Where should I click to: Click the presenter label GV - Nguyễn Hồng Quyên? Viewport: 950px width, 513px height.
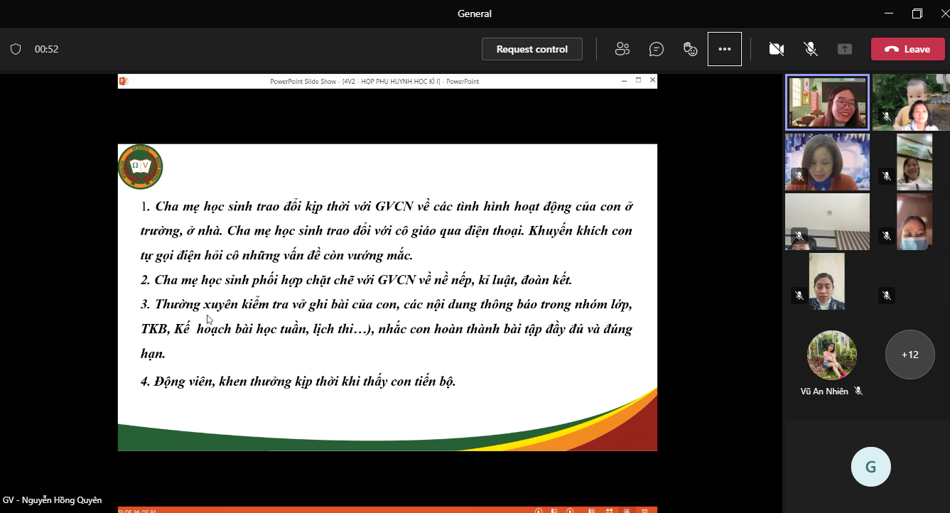53,500
